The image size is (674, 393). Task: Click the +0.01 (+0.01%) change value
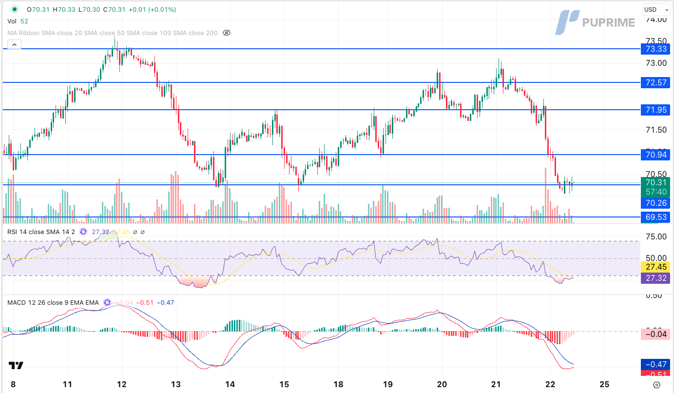[x=153, y=9]
